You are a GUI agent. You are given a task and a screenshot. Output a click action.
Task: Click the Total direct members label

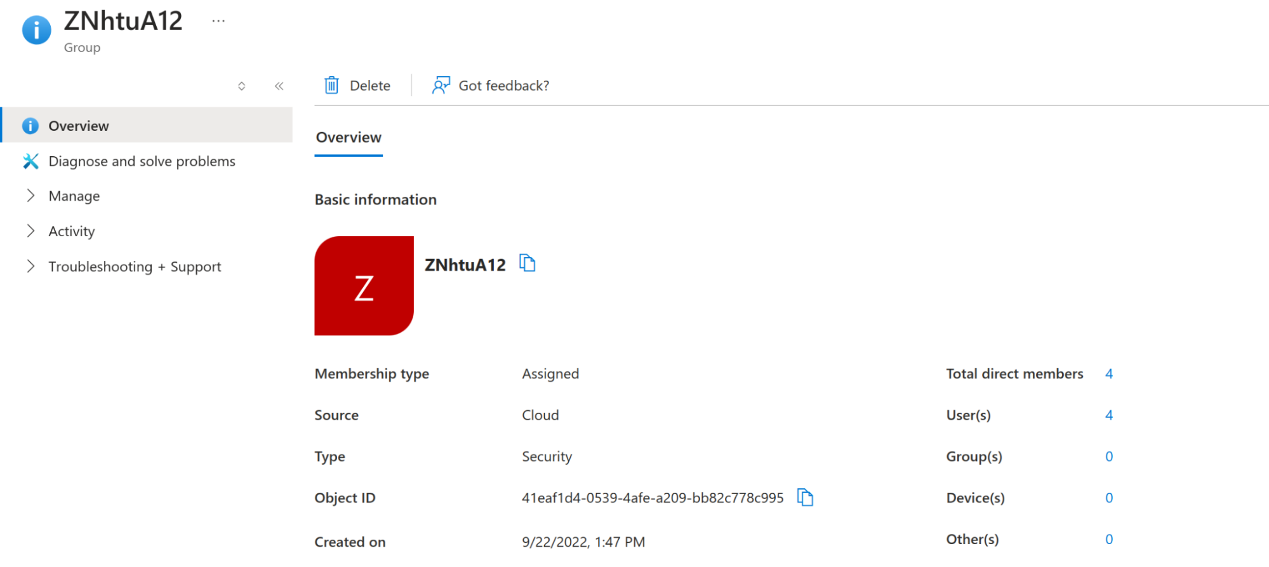(1014, 374)
